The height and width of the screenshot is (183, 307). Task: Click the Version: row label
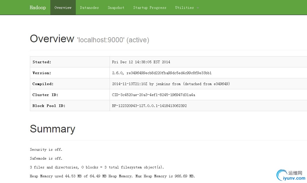tap(42, 73)
